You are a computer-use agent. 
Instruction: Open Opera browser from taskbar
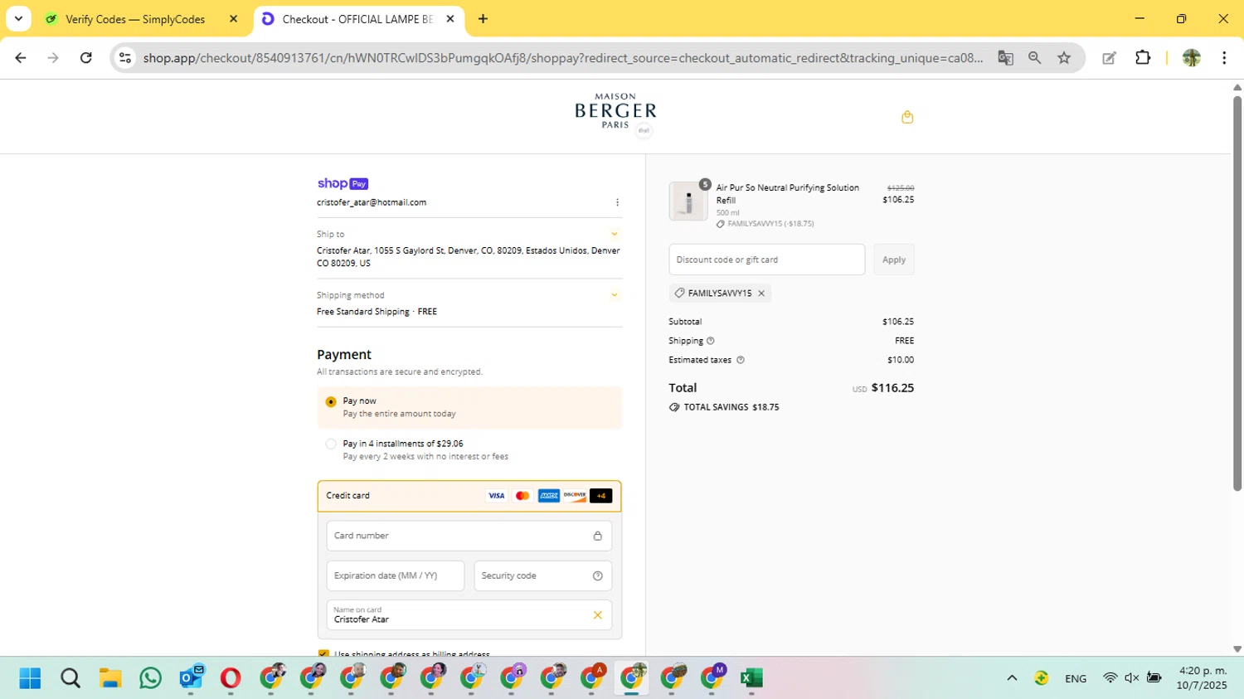click(231, 678)
